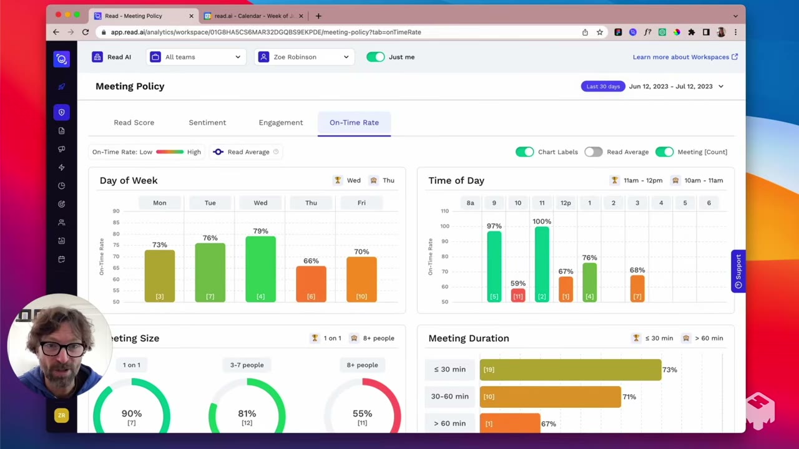Viewport: 799px width, 449px height.
Task: Reload the current page
Action: [86, 32]
